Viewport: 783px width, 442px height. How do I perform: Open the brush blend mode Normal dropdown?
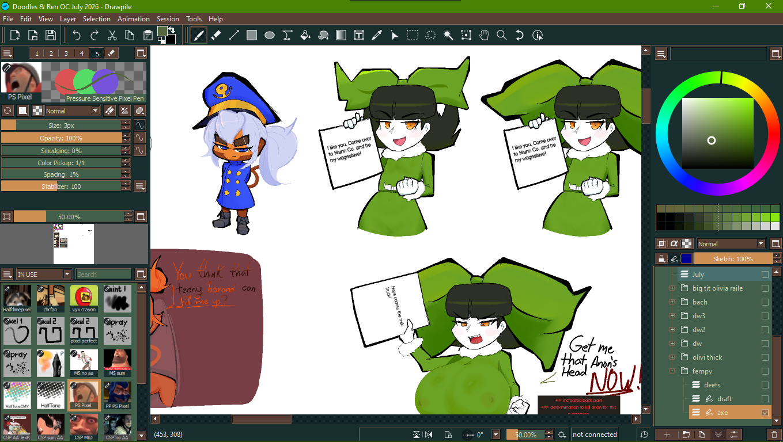pos(73,111)
